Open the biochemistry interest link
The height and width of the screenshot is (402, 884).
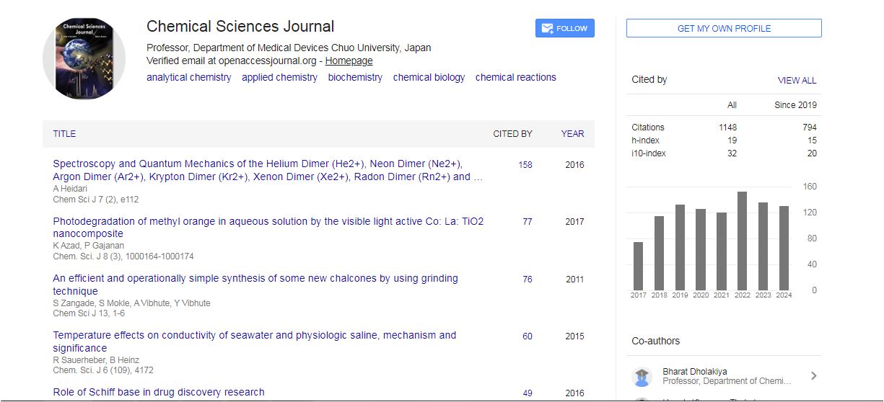[x=355, y=77]
